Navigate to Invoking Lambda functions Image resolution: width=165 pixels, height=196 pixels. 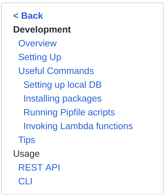78,126
